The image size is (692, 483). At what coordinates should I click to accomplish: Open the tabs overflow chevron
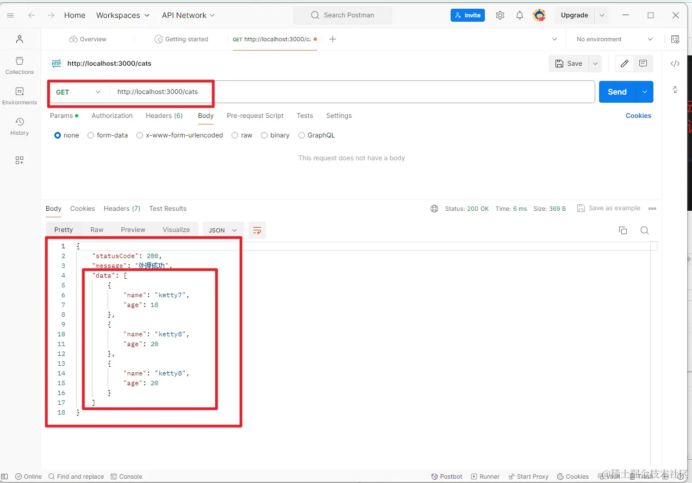click(x=554, y=39)
